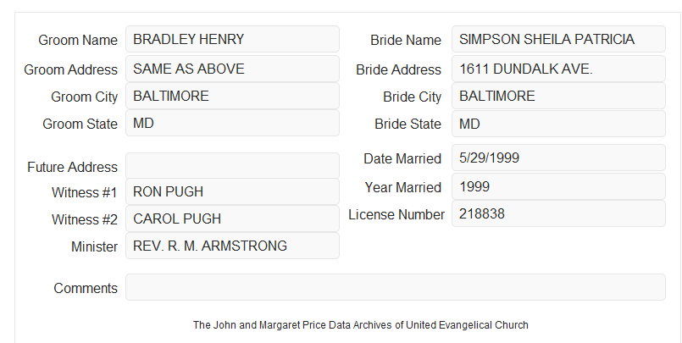The height and width of the screenshot is (343, 682).
Task: Select the Groom Address input box
Action: [x=232, y=69]
